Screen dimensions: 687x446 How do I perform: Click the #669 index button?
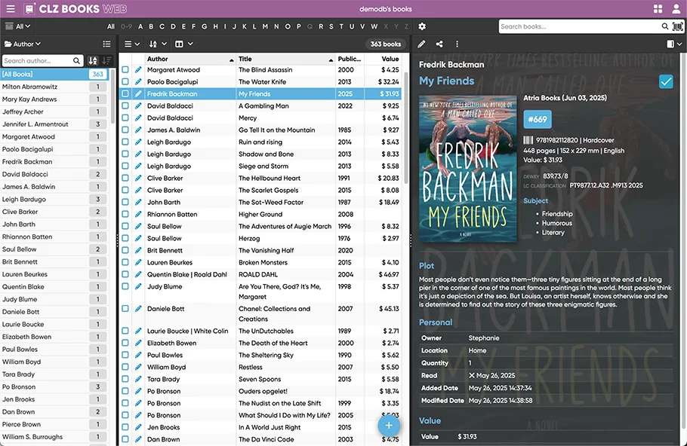(x=538, y=119)
